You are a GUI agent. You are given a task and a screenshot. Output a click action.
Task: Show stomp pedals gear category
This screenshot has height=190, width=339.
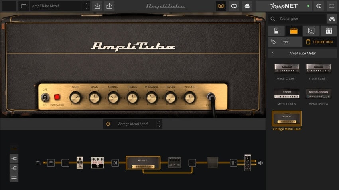(x=276, y=31)
